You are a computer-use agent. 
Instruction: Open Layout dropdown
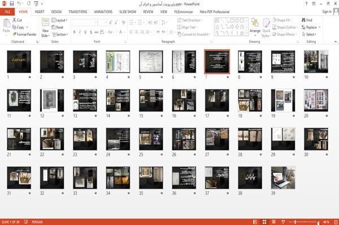[59, 20]
